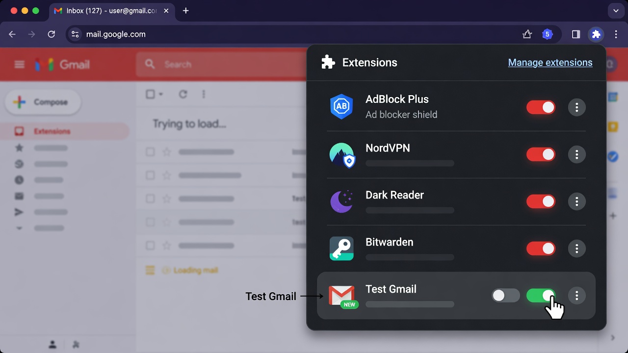
Task: Click the Loading mail status text
Action: tap(196, 270)
